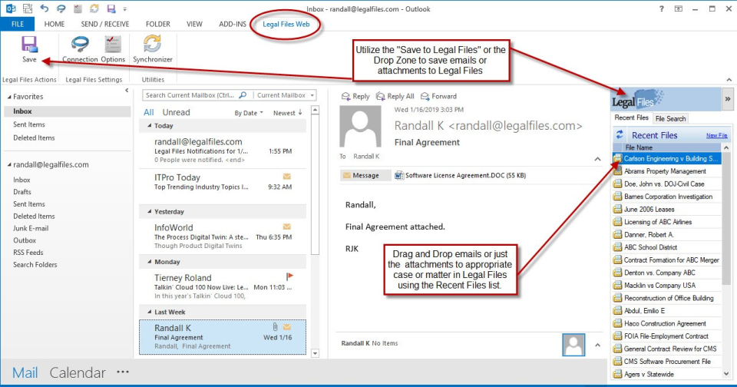
Task: Reply All to the open message
Action: 395,96
